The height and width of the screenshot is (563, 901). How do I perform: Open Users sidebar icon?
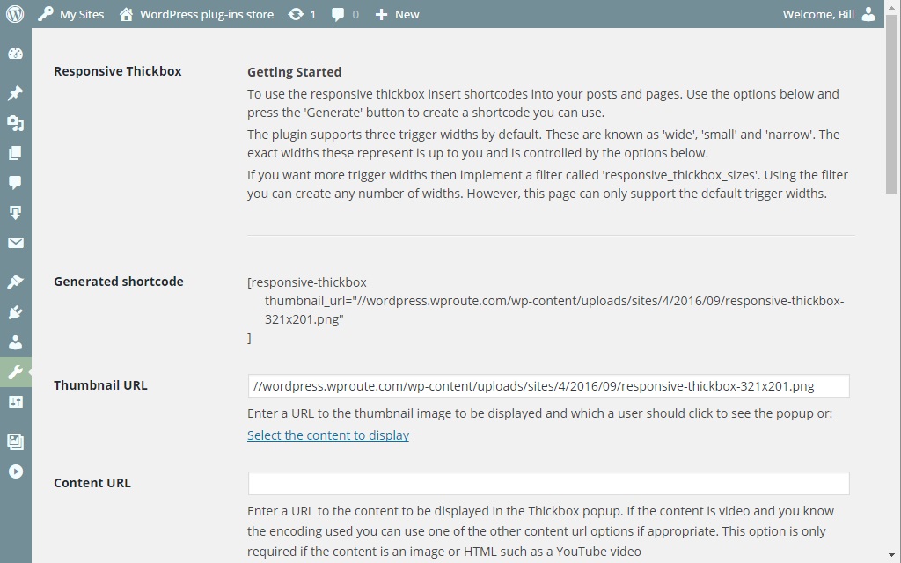pos(16,342)
